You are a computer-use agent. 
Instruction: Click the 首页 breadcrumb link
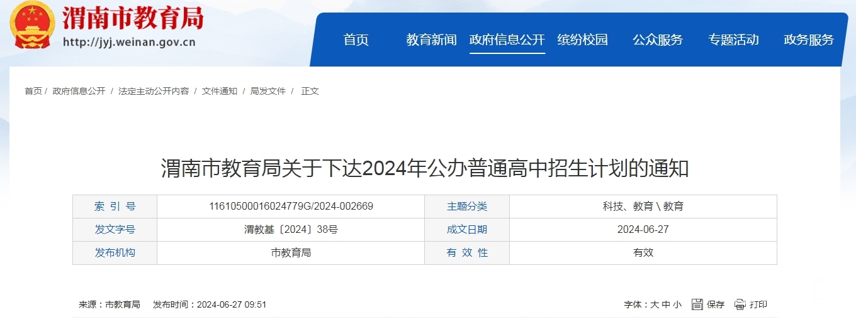click(33, 91)
